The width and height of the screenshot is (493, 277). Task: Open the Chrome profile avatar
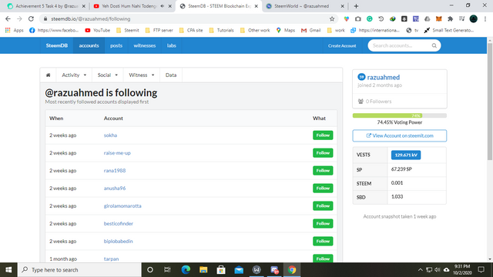[474, 18]
